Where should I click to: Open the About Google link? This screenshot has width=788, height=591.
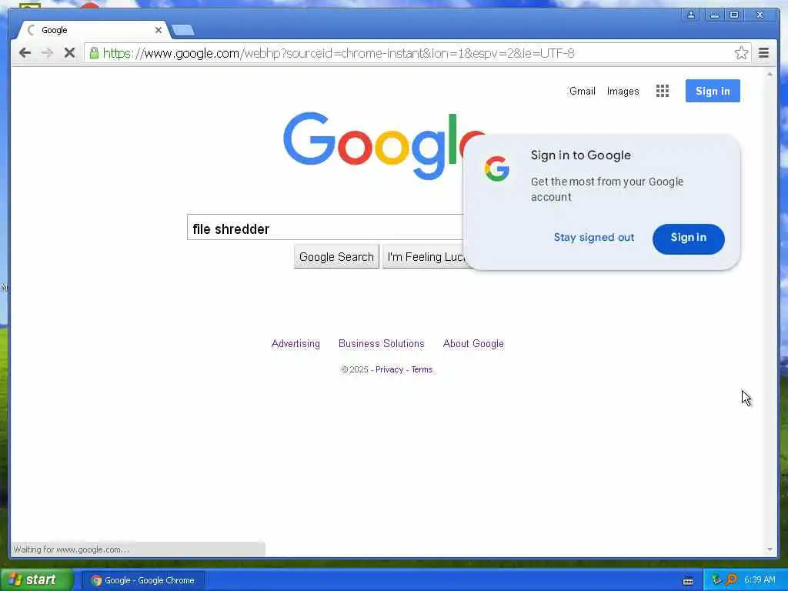pyautogui.click(x=473, y=343)
